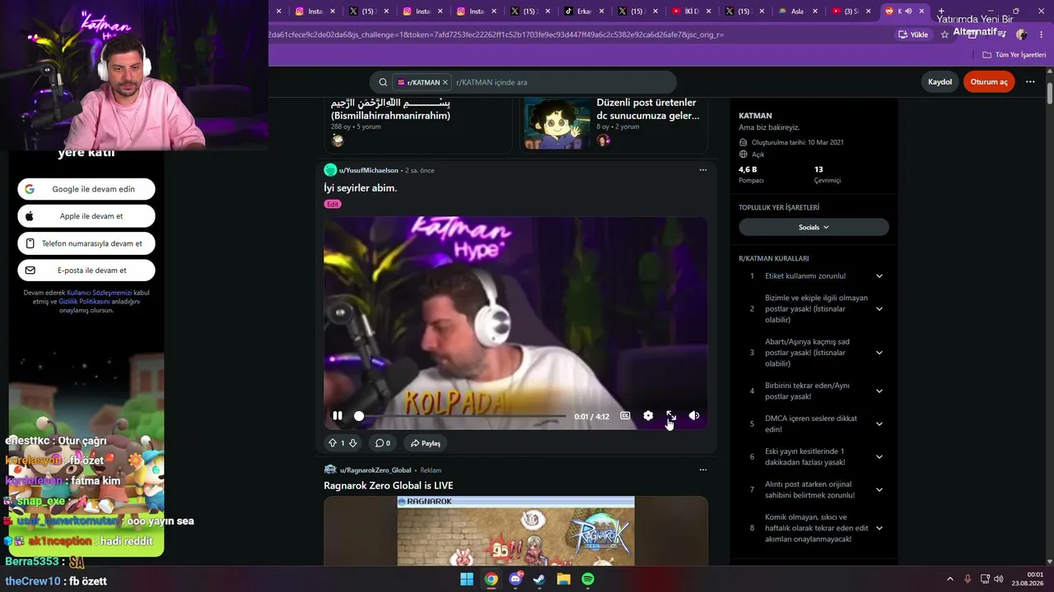Image resolution: width=1054 pixels, height=592 pixels.
Task: Expand the Socials community bookmarks dropdown
Action: (x=814, y=227)
